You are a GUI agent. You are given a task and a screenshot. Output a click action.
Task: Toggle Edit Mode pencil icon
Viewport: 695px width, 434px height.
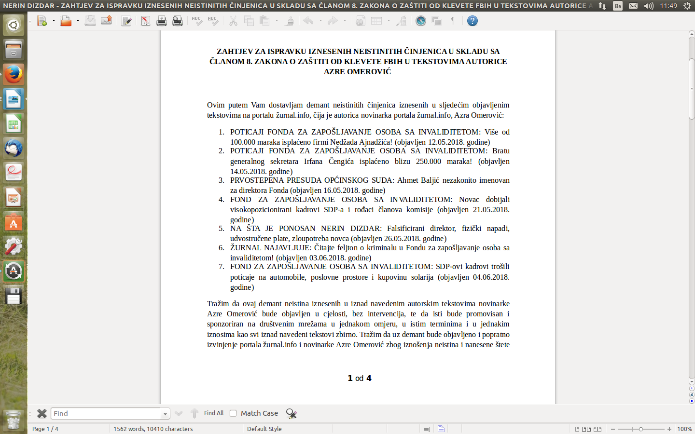[126, 21]
